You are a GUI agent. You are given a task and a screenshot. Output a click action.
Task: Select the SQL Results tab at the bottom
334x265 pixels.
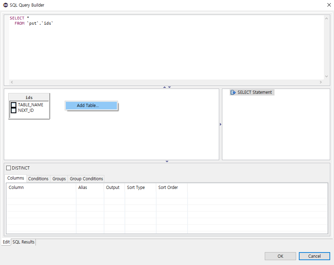pyautogui.click(x=23, y=242)
